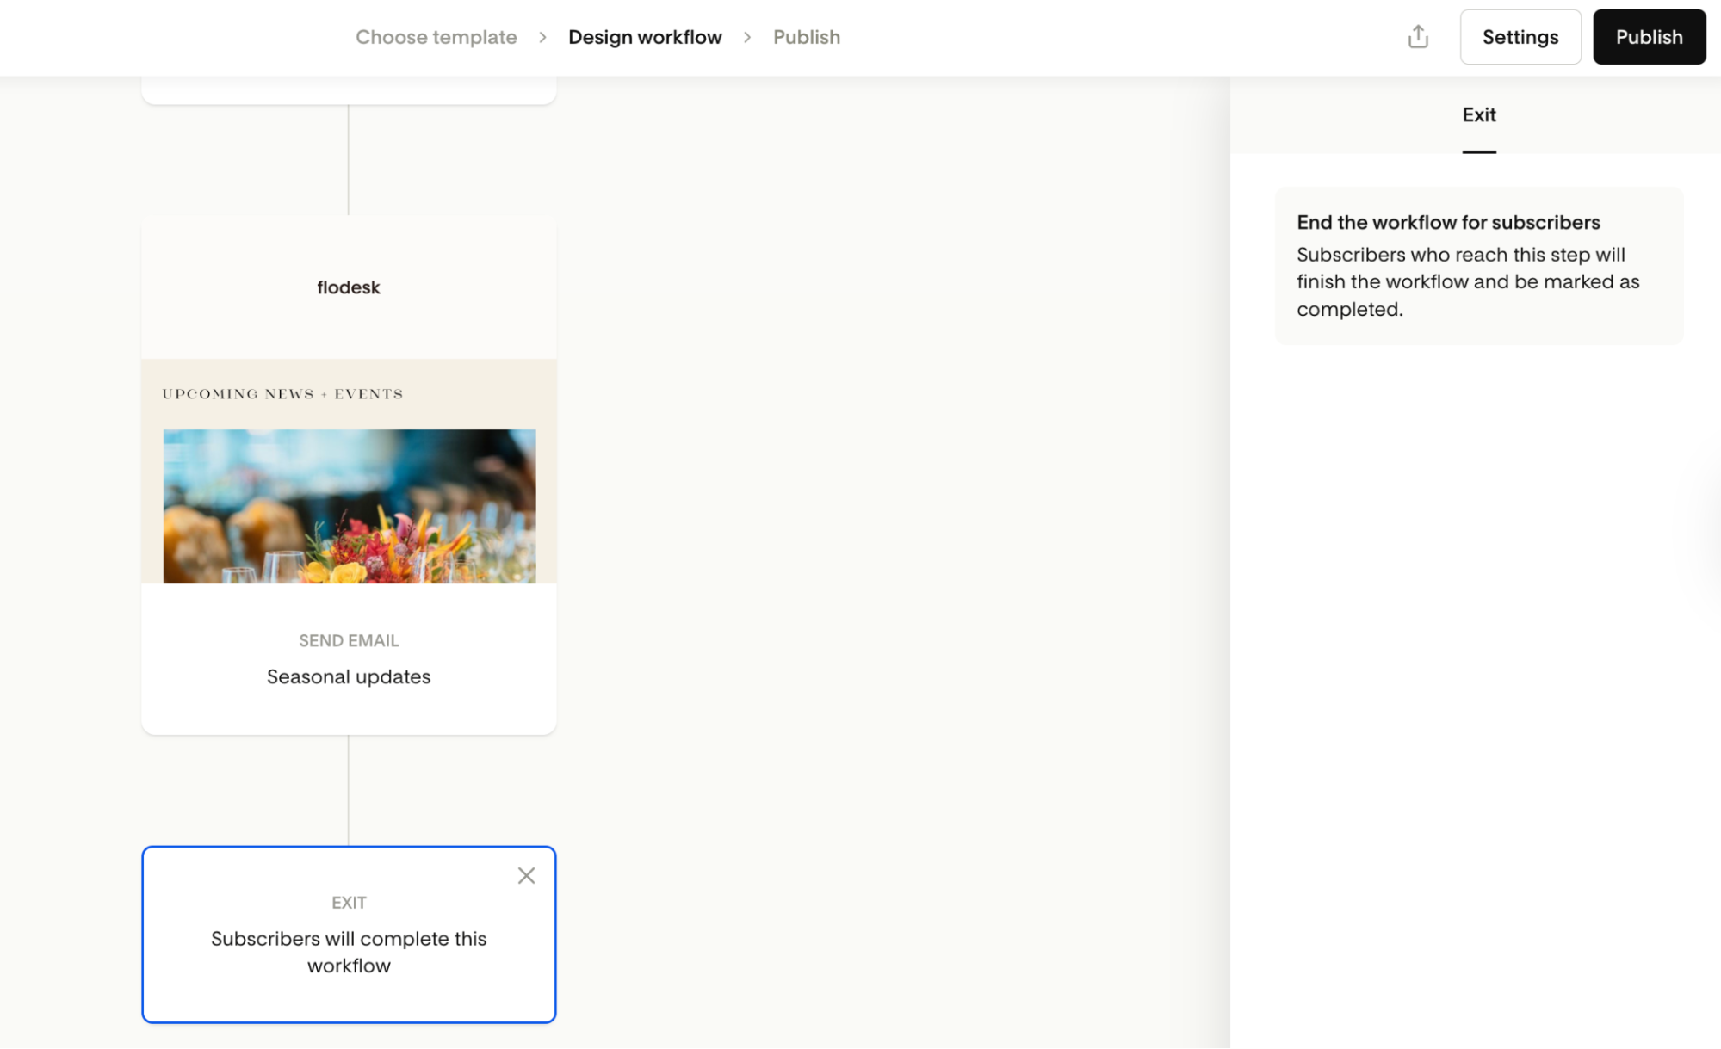Click the flower table email preview image
The image size is (1721, 1049).
(349, 506)
